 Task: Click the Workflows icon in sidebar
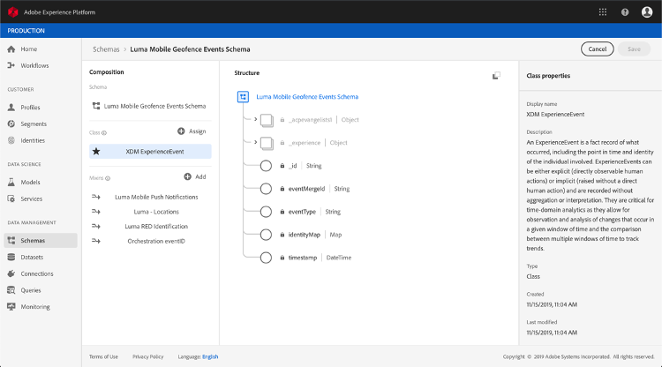tap(11, 65)
